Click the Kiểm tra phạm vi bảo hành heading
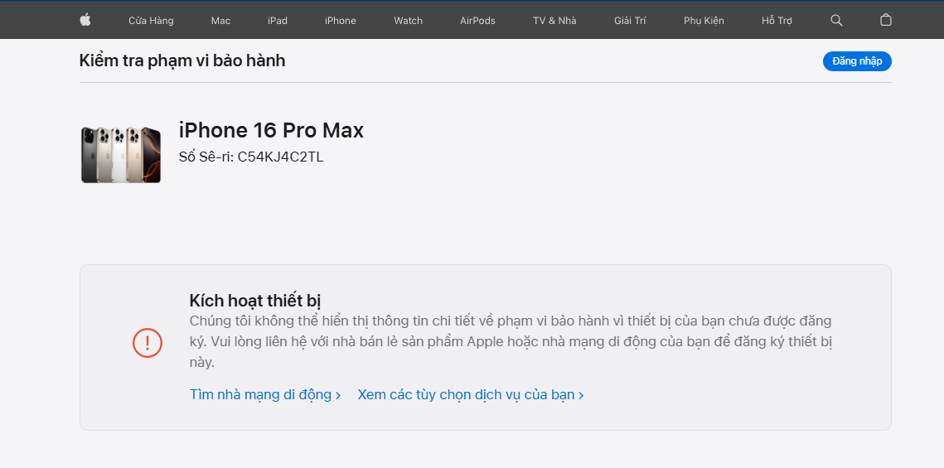This screenshot has width=944, height=468. [182, 60]
